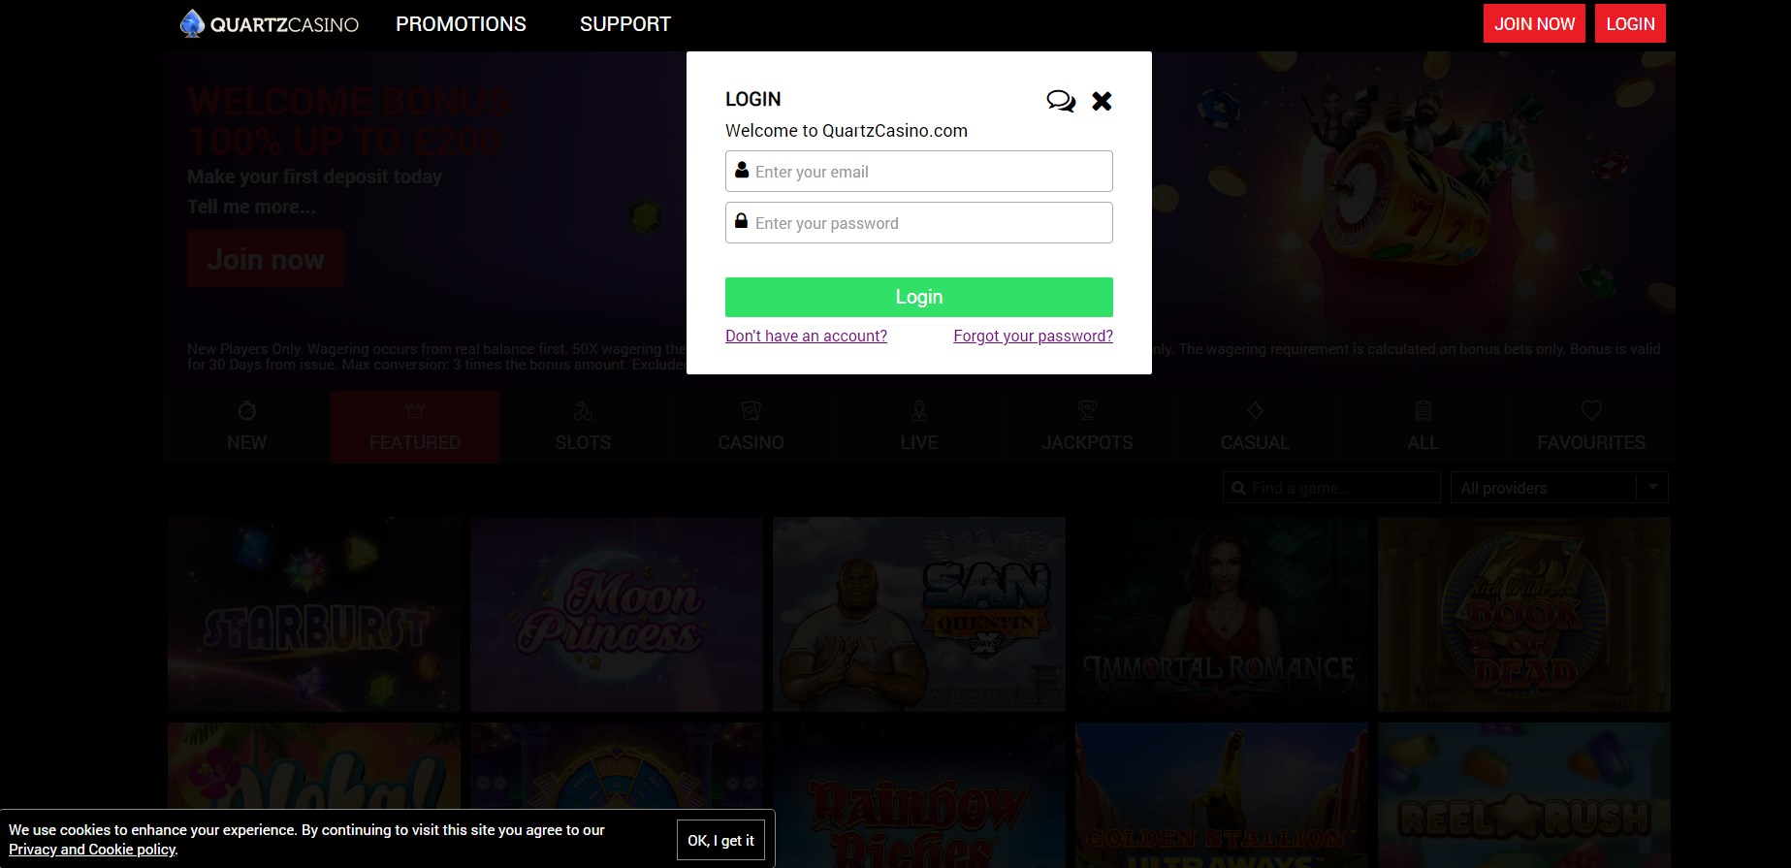Open the Privacy and Cookie policy link
The image size is (1791, 868).
(x=92, y=850)
